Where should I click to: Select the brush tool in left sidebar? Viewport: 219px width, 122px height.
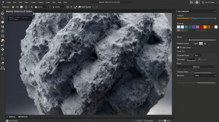(x=3, y=54)
